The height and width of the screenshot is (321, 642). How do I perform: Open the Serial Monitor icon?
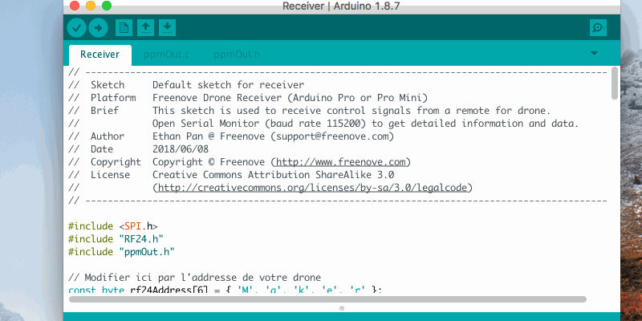598,28
